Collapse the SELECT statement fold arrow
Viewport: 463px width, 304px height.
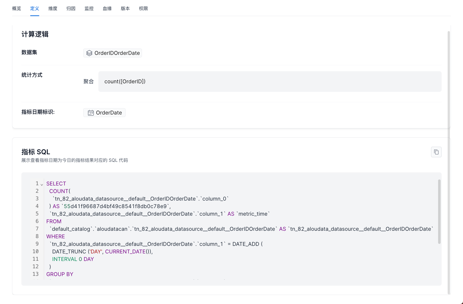tap(42, 184)
